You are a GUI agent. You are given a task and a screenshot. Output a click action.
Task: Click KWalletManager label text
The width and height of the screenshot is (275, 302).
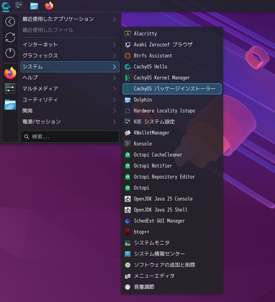tap(152, 133)
